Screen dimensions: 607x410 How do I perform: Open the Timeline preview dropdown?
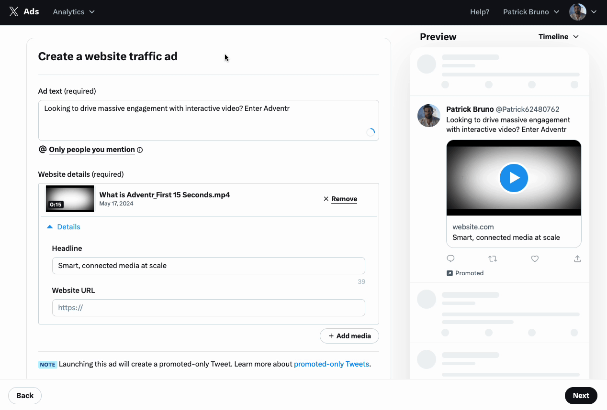click(559, 37)
